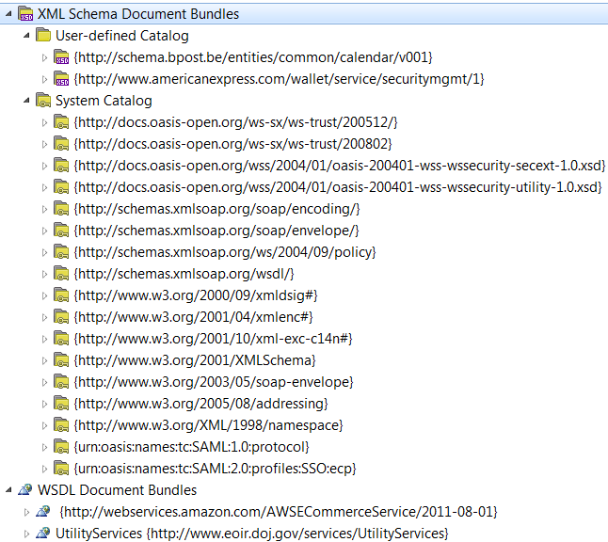608x542 pixels.
Task: Select 'User-defined Catalog' label
Action: point(122,36)
